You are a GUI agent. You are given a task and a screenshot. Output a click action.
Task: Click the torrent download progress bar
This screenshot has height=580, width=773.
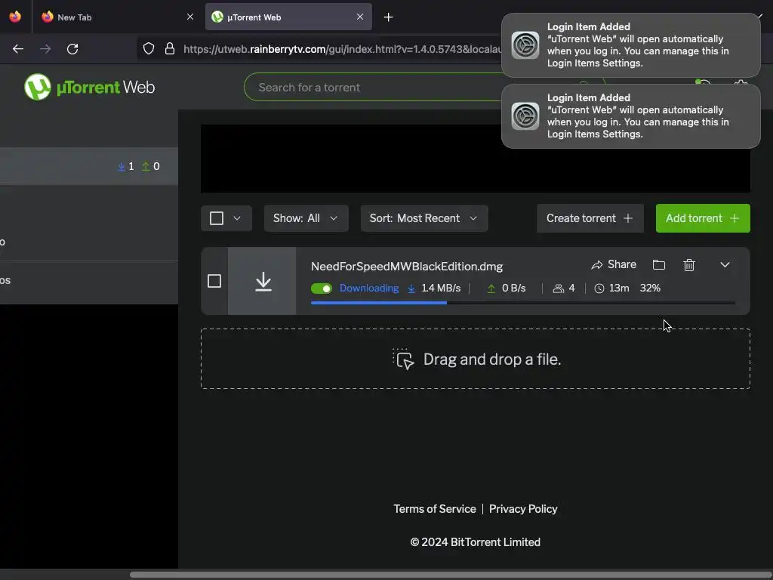click(522, 303)
